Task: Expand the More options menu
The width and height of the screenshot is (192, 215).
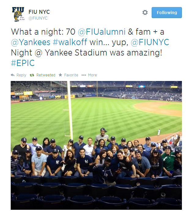Action: tap(92, 75)
